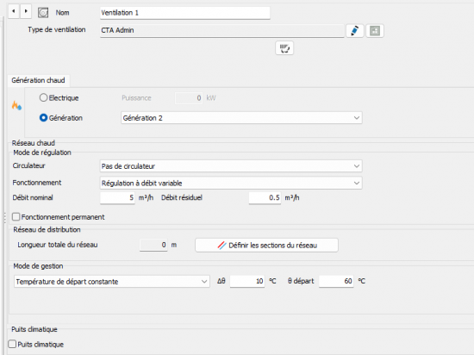Click the refresh icon below type field

click(284, 48)
